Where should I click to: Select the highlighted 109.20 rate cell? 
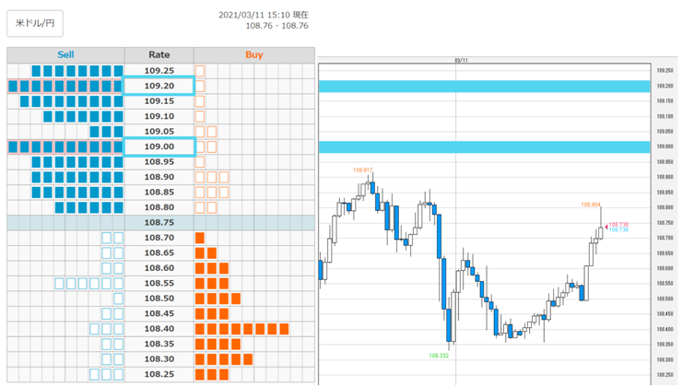159,86
